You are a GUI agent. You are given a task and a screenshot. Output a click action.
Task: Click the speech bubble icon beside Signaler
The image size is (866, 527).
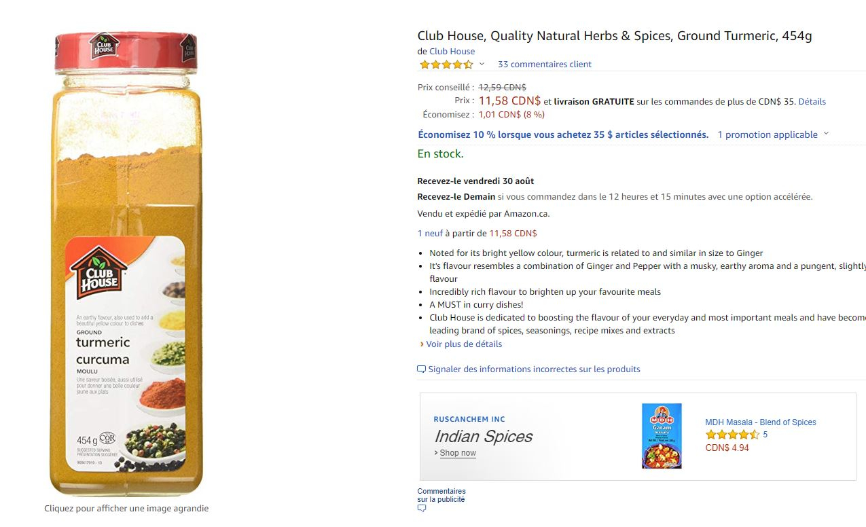[x=422, y=369]
